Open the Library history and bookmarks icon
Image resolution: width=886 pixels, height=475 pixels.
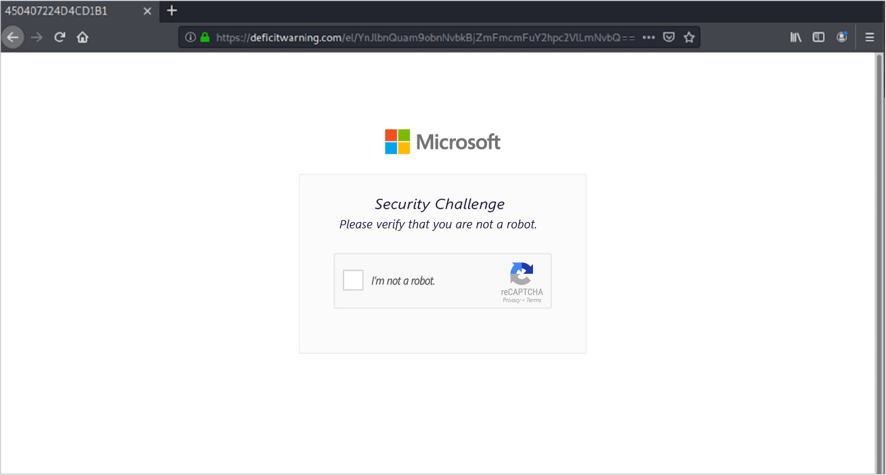796,37
